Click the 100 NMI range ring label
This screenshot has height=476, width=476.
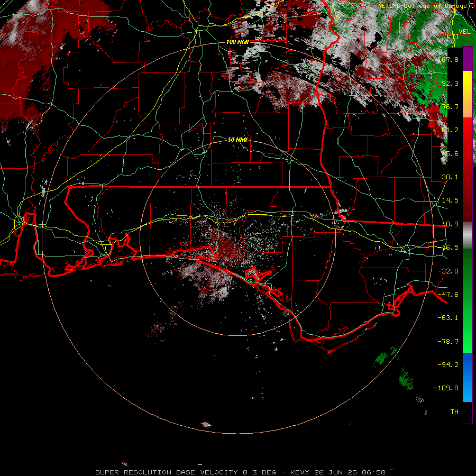point(237,42)
